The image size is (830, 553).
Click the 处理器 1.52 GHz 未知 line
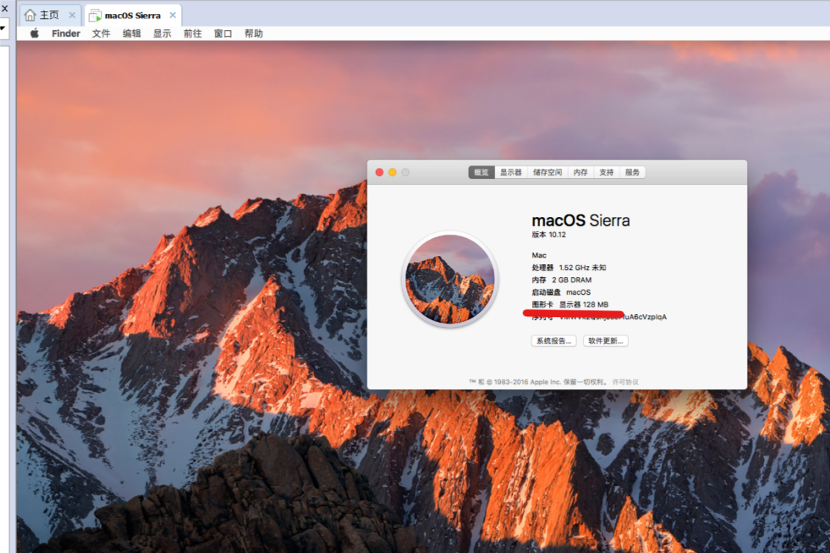coord(569,268)
